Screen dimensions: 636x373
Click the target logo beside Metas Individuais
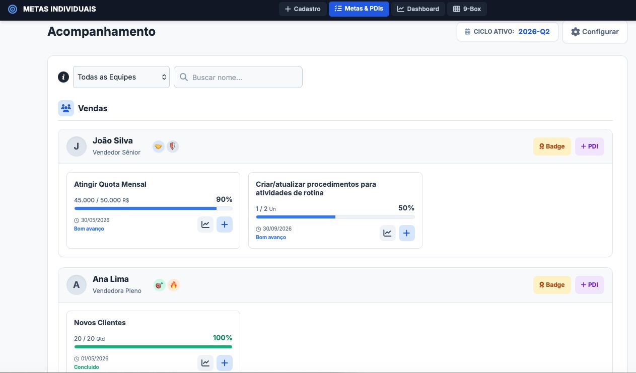tap(13, 9)
